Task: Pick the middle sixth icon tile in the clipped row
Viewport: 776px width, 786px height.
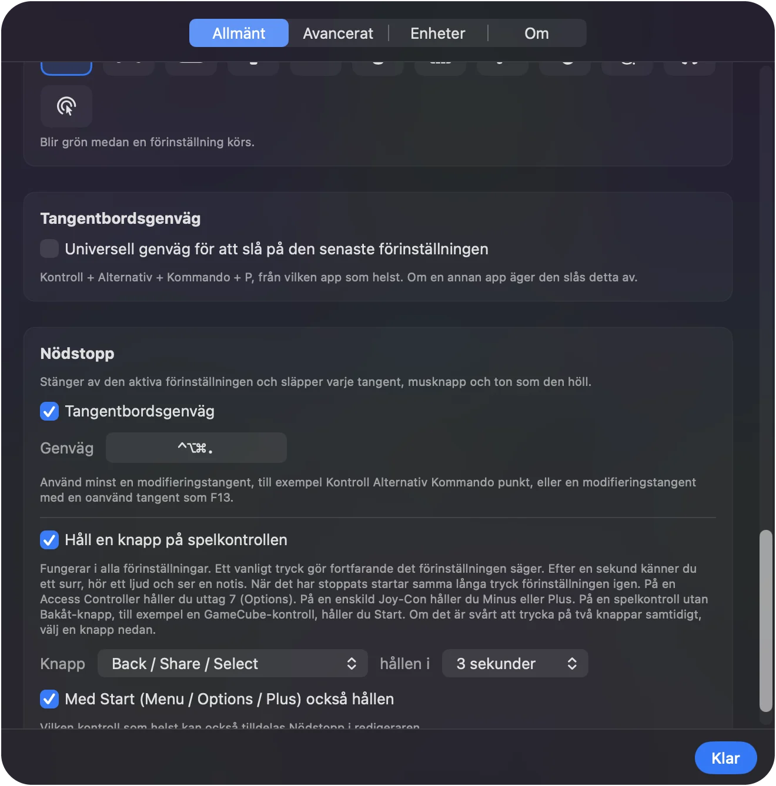Action: pos(378,68)
